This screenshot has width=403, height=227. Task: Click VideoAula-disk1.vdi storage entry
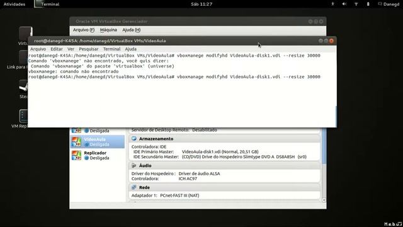(x=220, y=151)
